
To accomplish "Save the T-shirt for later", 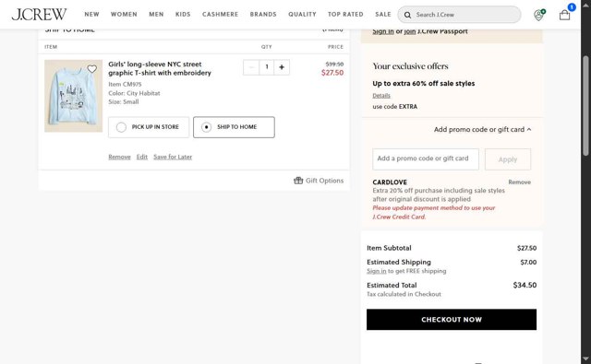I will point(173,157).
